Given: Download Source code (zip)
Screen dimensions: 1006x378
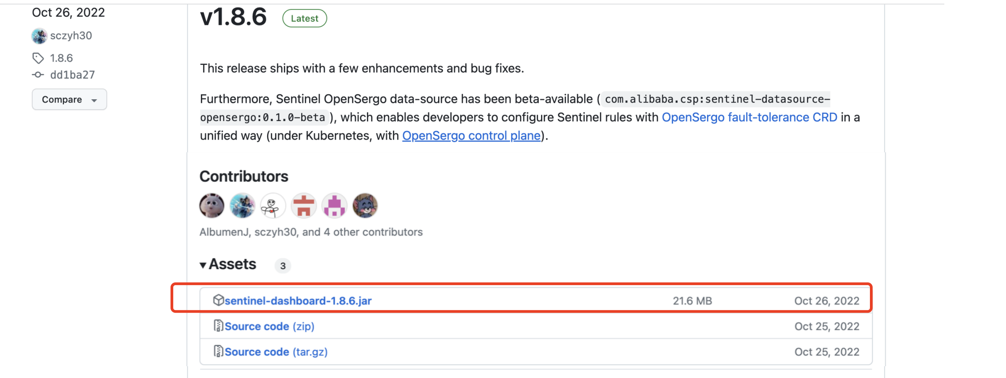Looking at the screenshot, I should click(x=269, y=326).
